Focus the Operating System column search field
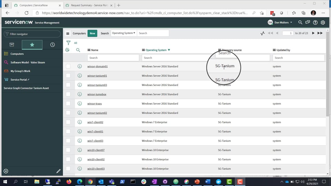The width and height of the screenshot is (331, 186). pyautogui.click(x=177, y=58)
